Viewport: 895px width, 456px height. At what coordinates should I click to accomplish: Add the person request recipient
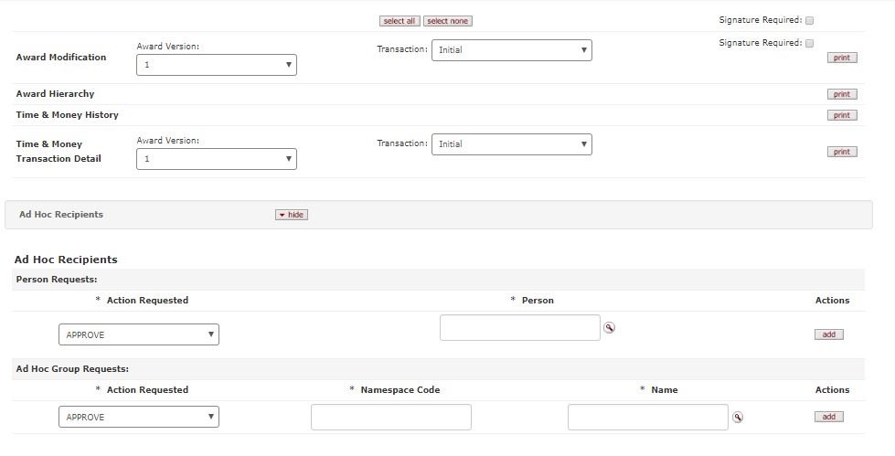(x=828, y=334)
